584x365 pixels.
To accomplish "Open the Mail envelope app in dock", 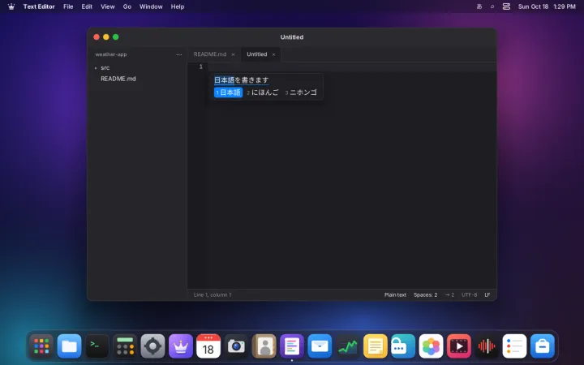I will (x=320, y=346).
